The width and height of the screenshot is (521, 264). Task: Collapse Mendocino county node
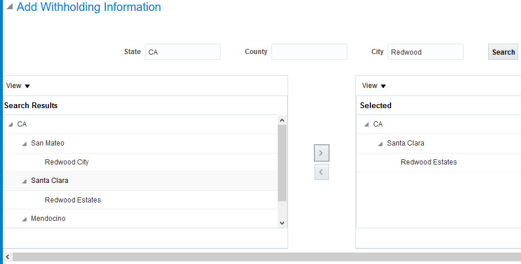[24, 219]
